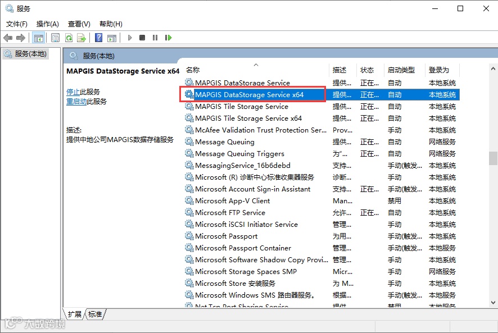Select Microsoft App-V Client service
This screenshot has width=498, height=333.
pyautogui.click(x=322, y=200)
